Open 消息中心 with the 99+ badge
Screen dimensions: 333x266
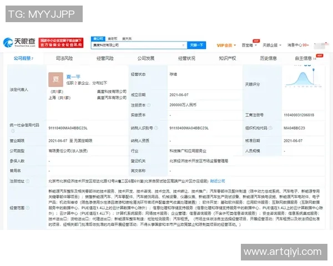[297, 45]
